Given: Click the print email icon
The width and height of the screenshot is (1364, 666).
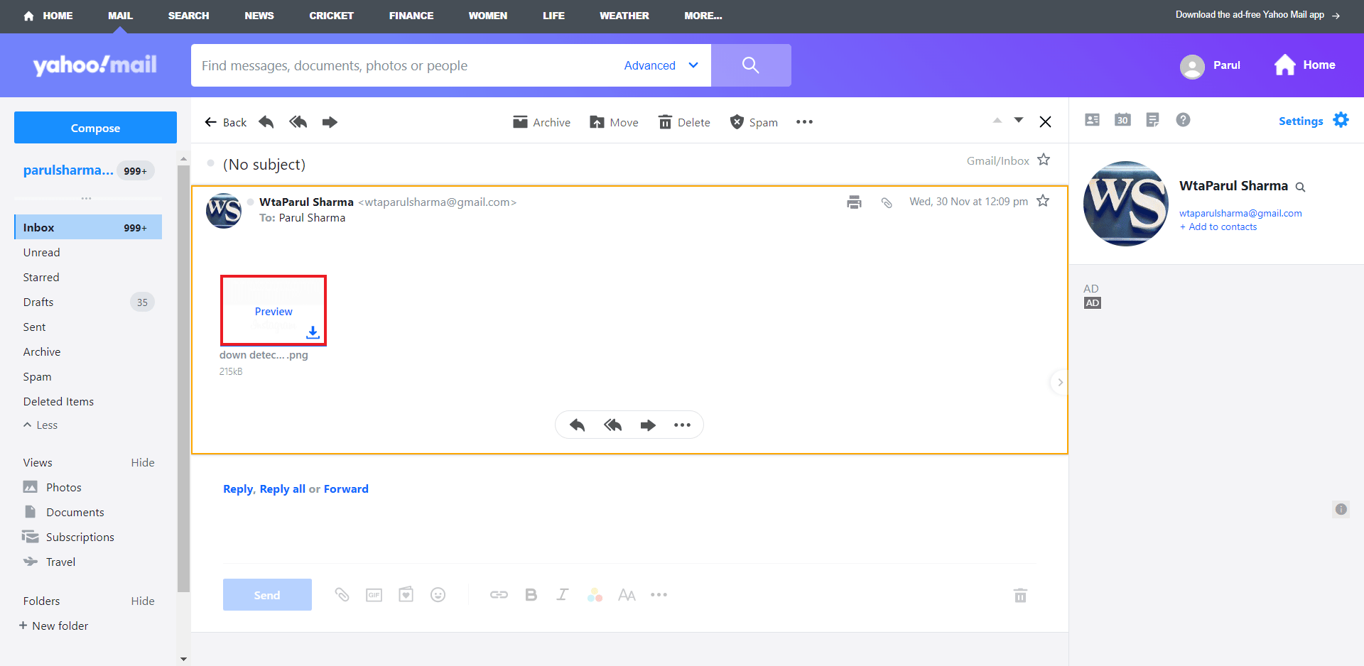Looking at the screenshot, I should [x=854, y=202].
